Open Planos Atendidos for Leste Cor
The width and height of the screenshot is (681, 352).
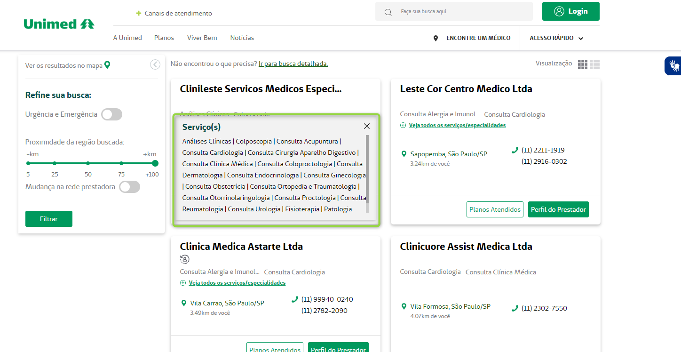coord(495,209)
